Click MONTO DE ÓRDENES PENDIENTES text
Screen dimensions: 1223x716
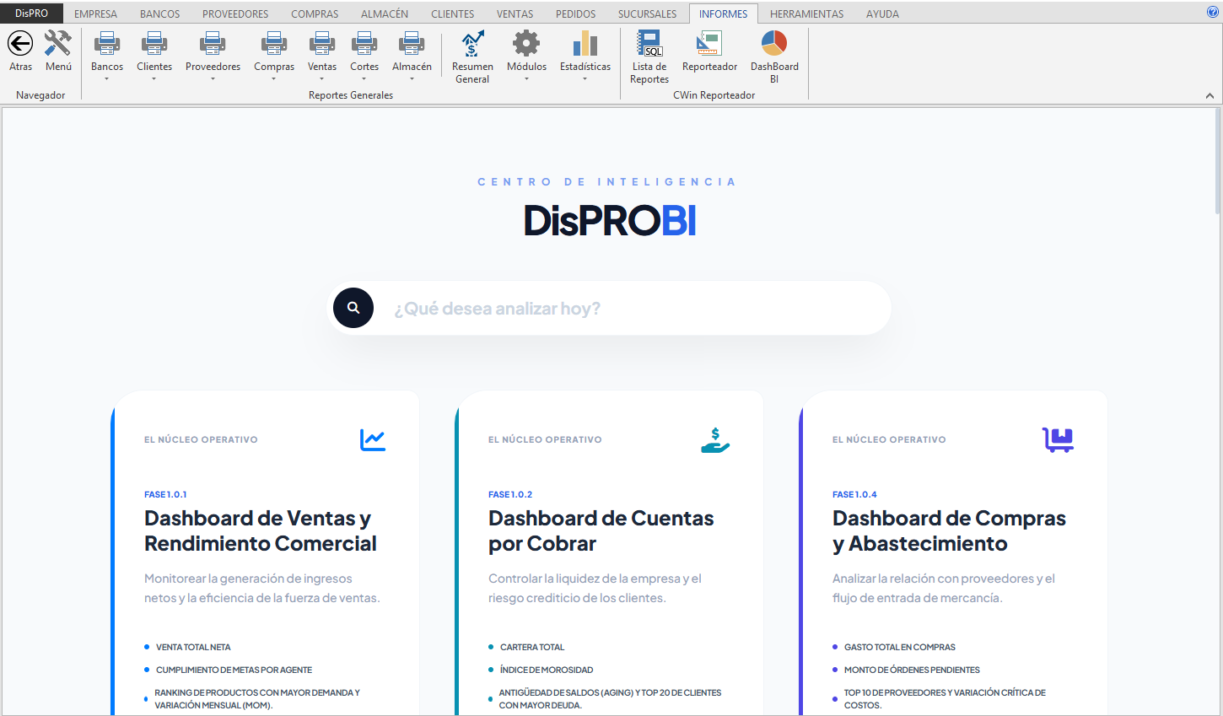click(912, 670)
